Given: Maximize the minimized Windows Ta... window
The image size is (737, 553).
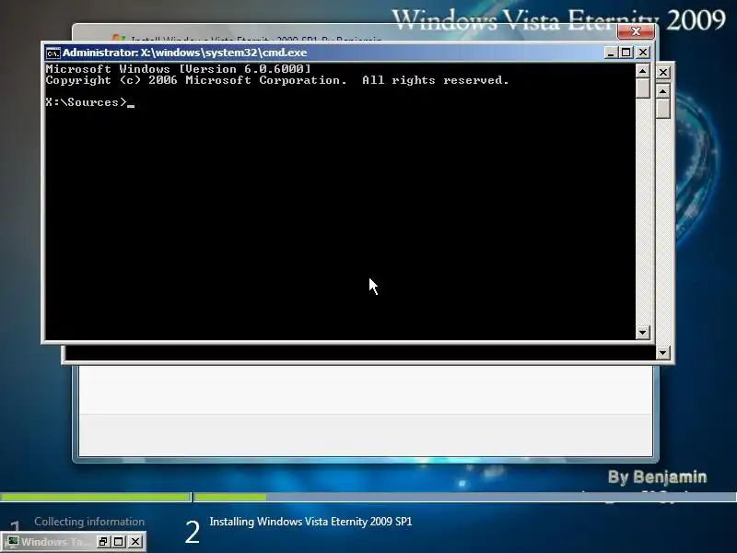Looking at the screenshot, I should 119,542.
